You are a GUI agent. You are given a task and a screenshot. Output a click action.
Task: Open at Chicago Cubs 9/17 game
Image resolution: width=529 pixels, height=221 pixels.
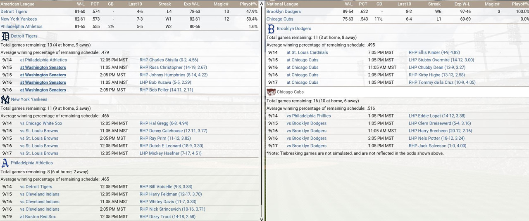click(x=303, y=82)
